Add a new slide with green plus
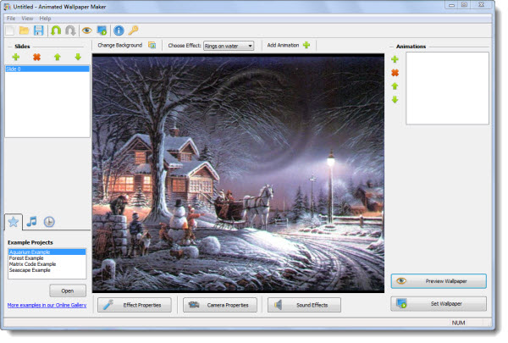 pyautogui.click(x=16, y=58)
